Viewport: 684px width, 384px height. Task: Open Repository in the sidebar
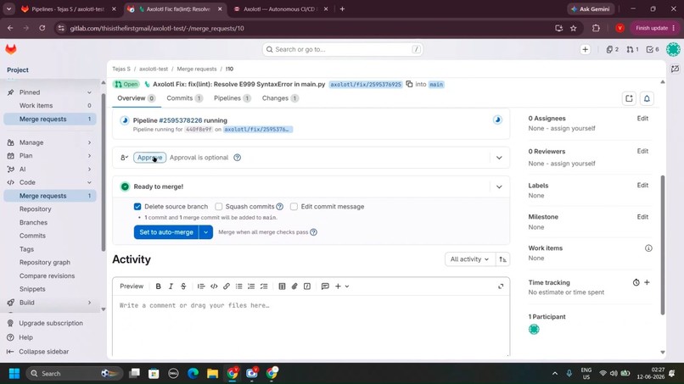tap(36, 209)
